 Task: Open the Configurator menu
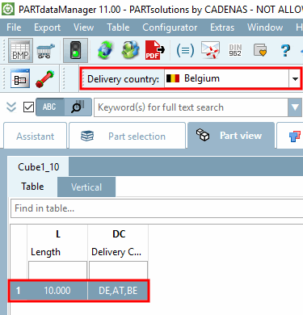[x=170, y=27]
